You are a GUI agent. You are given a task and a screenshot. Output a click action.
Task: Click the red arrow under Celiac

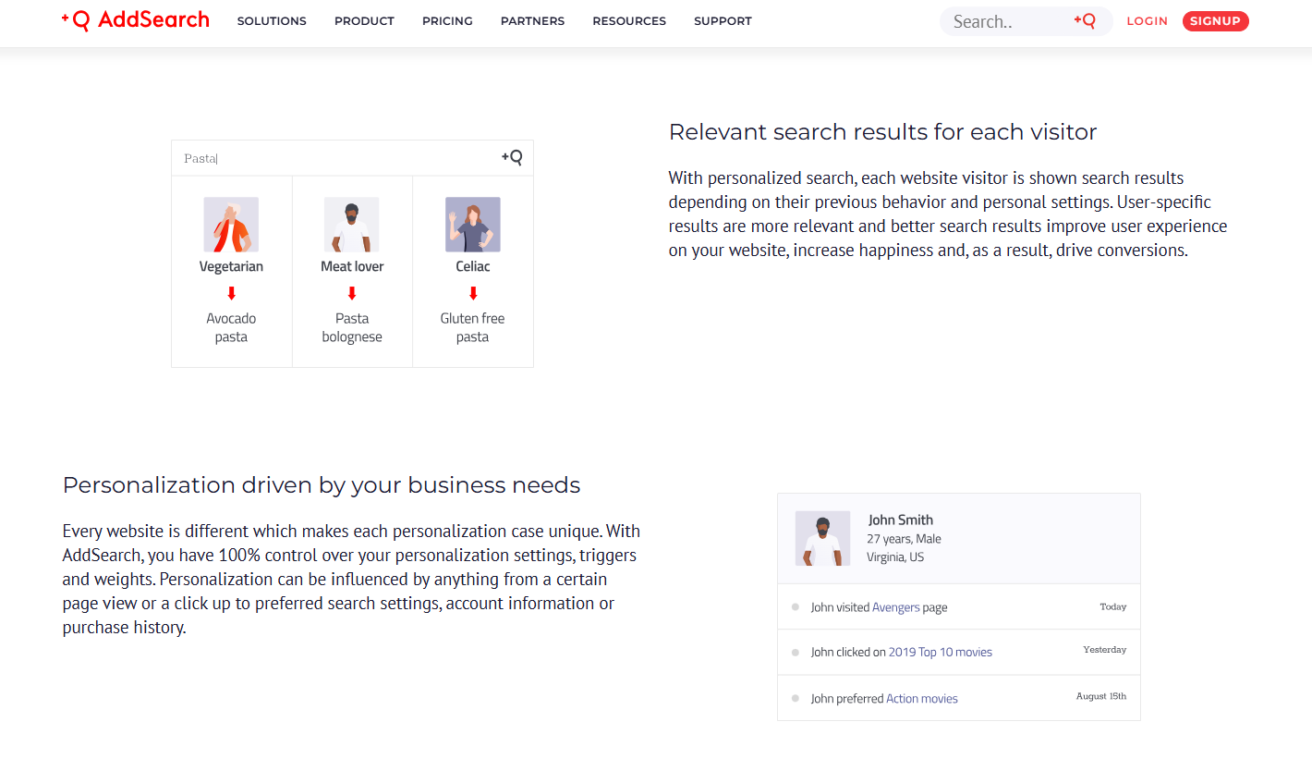tap(473, 293)
